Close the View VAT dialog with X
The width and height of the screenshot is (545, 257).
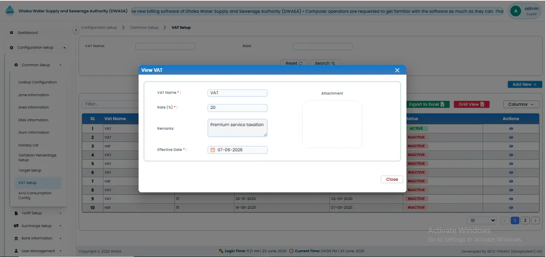397,70
